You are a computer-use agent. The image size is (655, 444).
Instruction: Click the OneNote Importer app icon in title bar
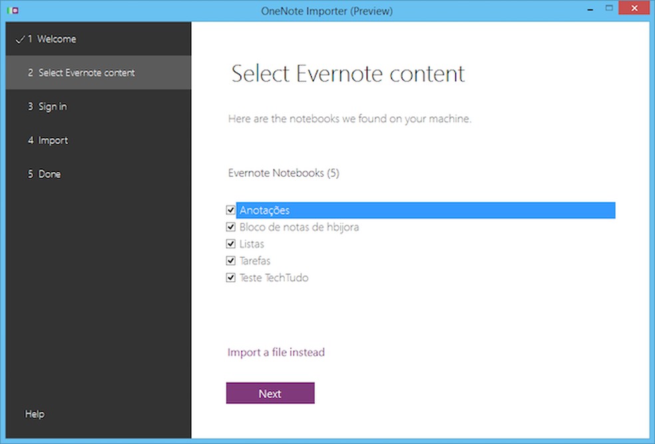point(13,10)
